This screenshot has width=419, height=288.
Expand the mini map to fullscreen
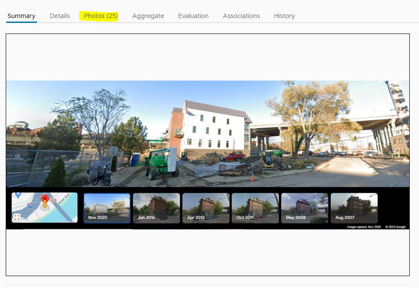tap(17, 217)
